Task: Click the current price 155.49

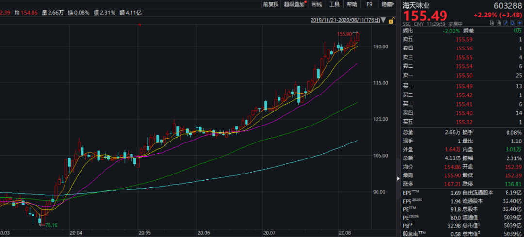Action: click(425, 16)
